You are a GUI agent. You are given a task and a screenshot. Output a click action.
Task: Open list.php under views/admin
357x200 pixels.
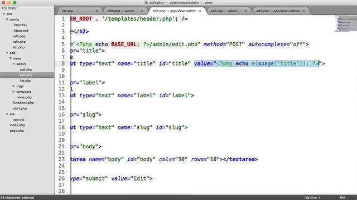point(25,81)
